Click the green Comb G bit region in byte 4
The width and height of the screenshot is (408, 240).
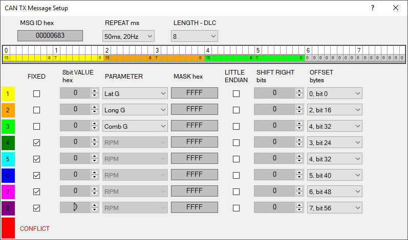click(230, 58)
